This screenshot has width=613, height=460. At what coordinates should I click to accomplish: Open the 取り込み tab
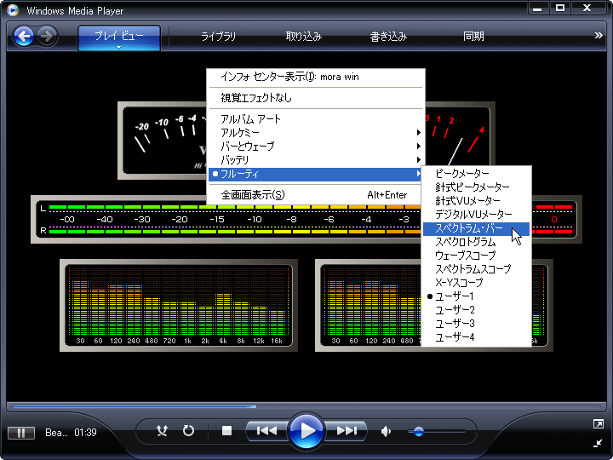click(x=303, y=37)
